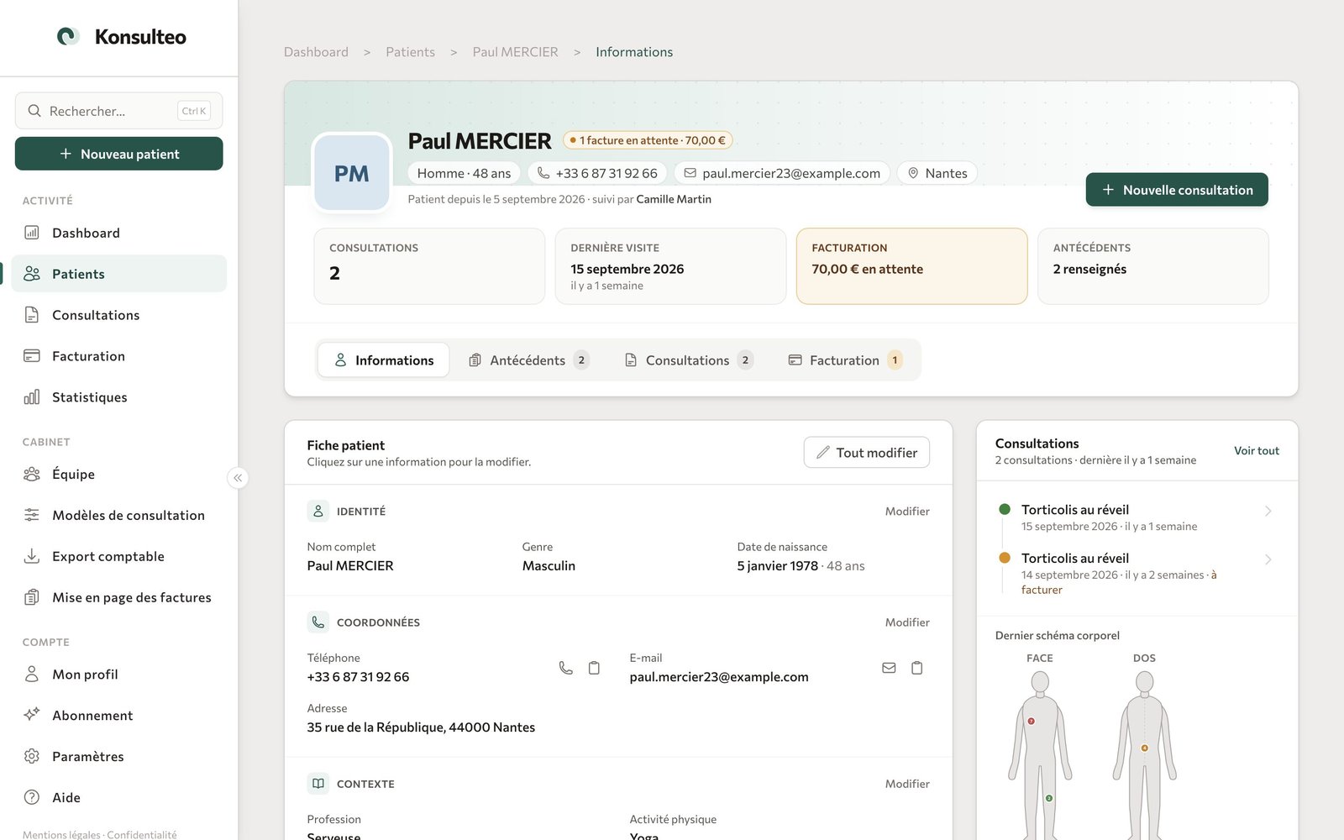Click the Mise en page des factures icon

(x=32, y=597)
